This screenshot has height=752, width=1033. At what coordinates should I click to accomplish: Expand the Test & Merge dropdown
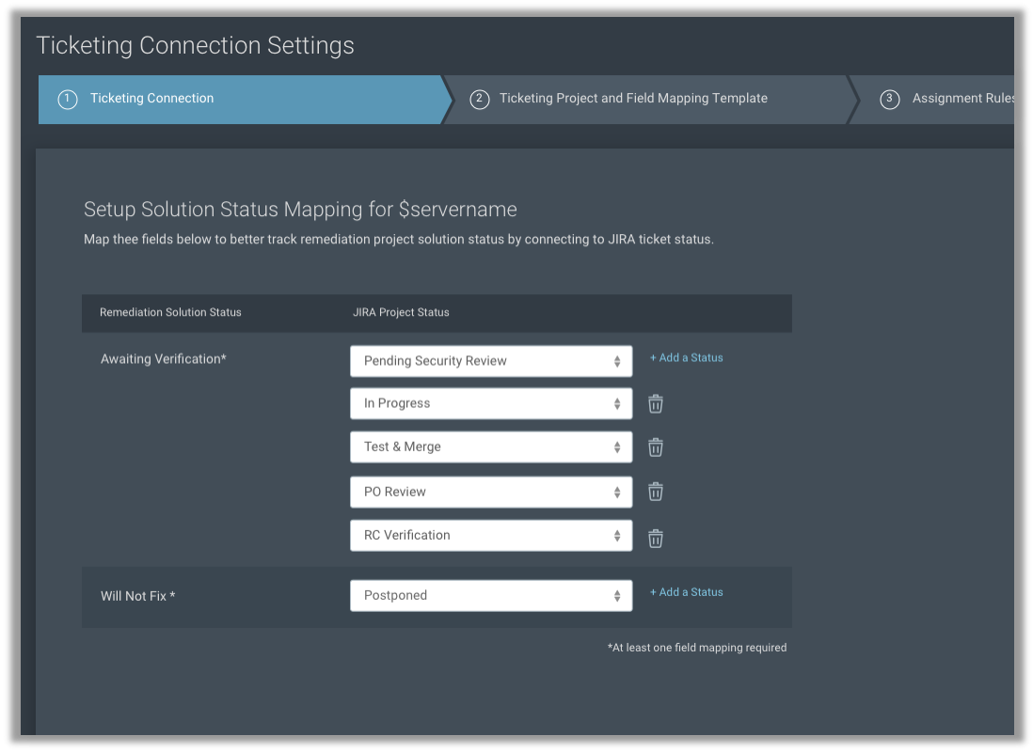coord(490,447)
